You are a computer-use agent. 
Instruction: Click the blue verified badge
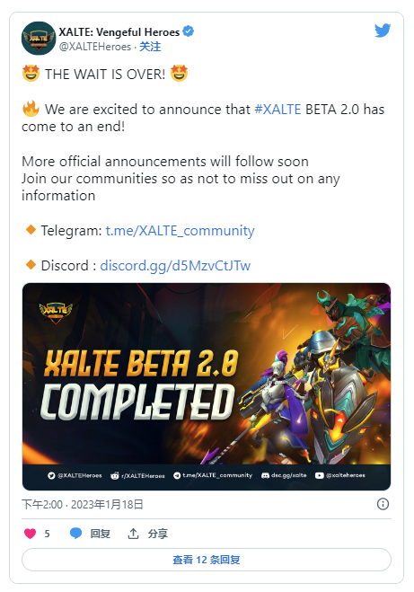[x=189, y=31]
